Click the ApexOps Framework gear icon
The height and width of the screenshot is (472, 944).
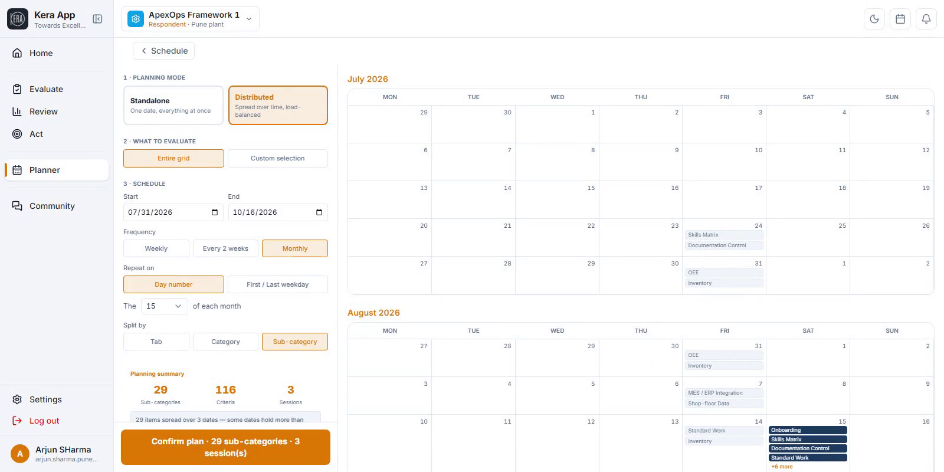pyautogui.click(x=136, y=19)
